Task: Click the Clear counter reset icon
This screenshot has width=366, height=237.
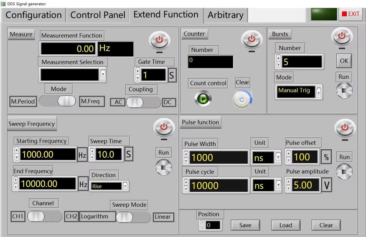Action: click(x=242, y=99)
